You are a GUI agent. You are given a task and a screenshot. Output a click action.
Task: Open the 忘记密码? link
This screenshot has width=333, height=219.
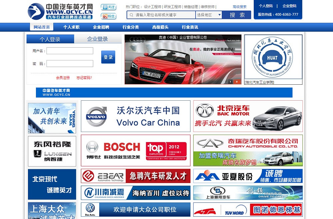84,78
